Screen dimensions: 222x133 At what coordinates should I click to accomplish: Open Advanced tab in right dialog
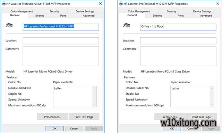click(x=206, y=16)
